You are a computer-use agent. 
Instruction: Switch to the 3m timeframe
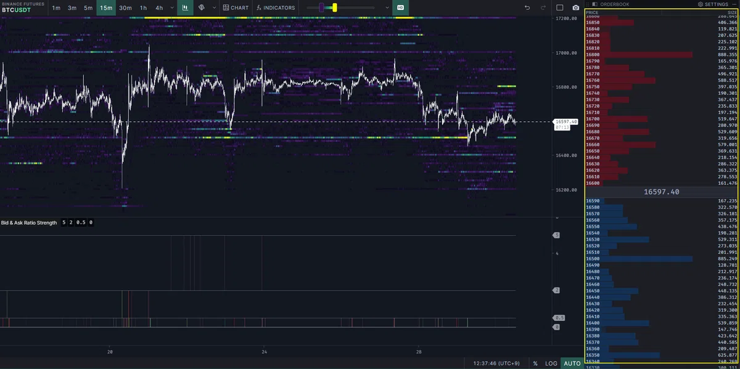tap(72, 7)
